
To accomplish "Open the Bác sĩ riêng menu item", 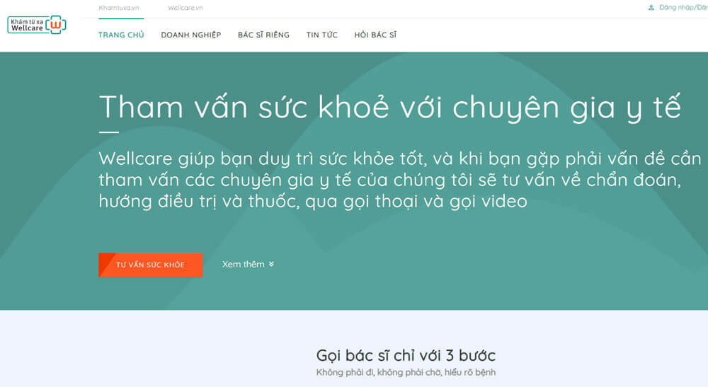I will click(x=263, y=35).
